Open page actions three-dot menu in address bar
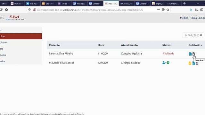Viewport: 205px width, 115px height. click(158, 10)
